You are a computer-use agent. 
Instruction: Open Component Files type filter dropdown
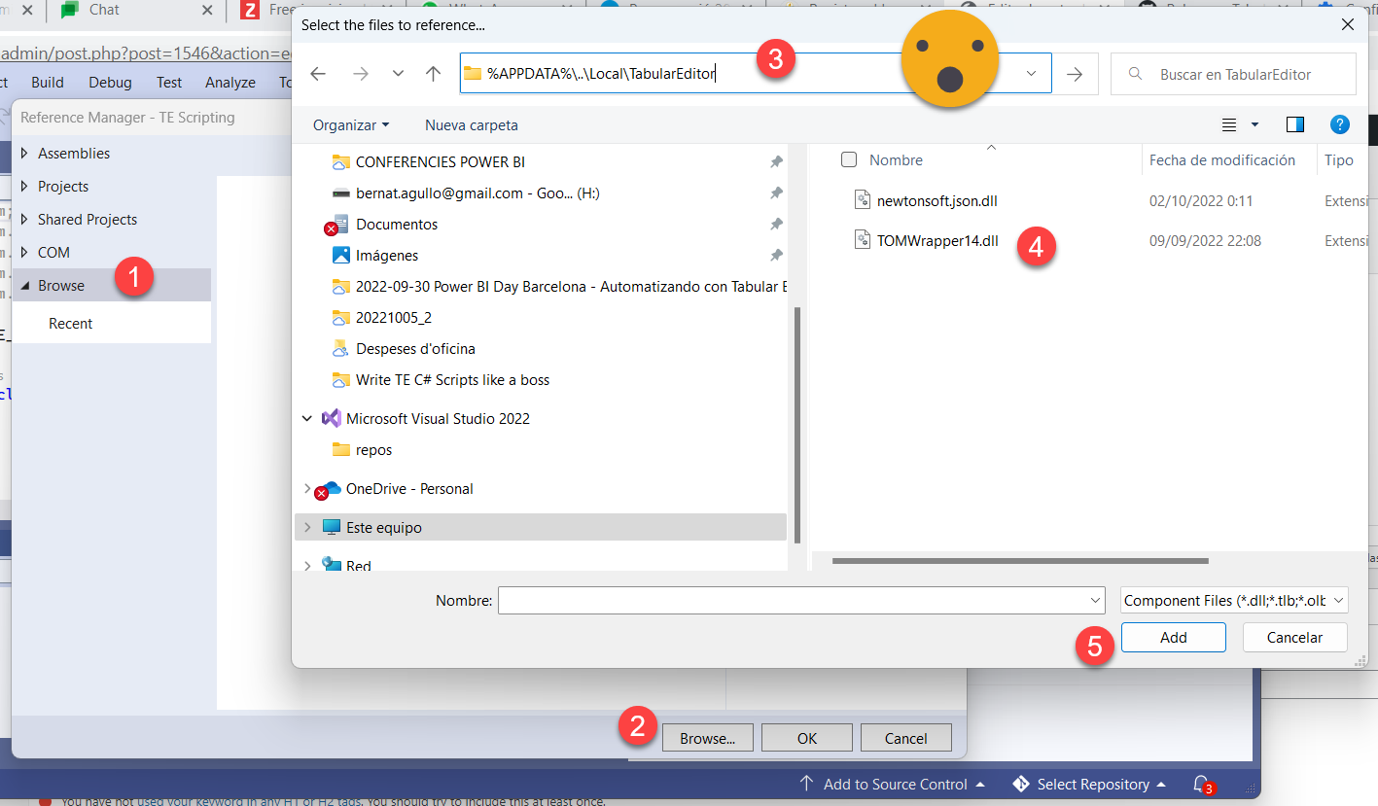pos(1234,601)
